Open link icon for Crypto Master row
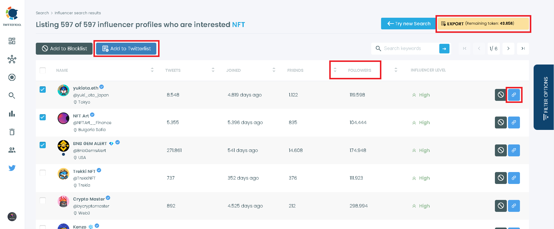This screenshot has height=229, width=554. 514,206
